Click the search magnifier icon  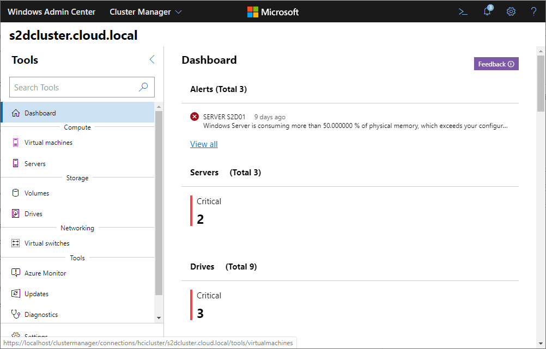143,87
